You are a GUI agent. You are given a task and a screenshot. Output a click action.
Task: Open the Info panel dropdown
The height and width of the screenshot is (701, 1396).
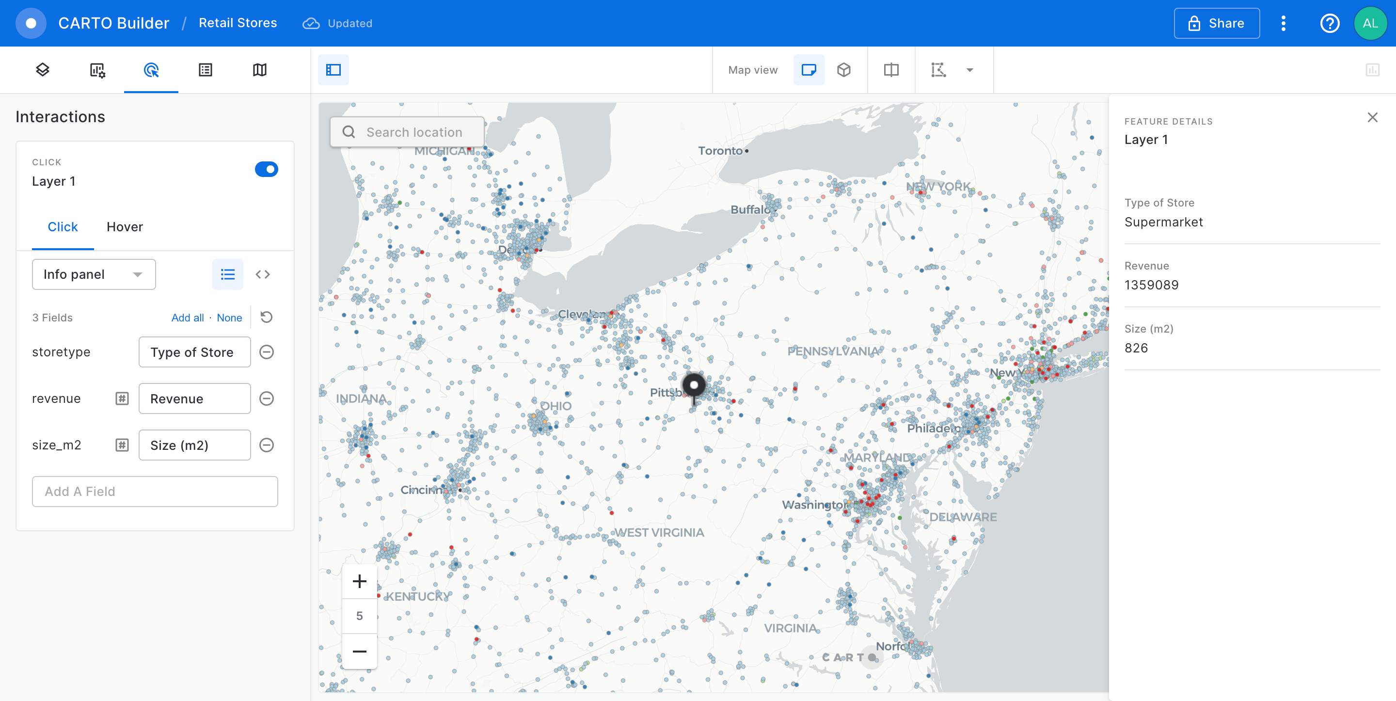[x=94, y=274]
